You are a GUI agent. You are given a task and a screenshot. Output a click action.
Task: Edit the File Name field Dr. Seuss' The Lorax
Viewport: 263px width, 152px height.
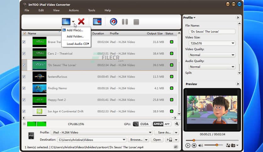(212, 31)
